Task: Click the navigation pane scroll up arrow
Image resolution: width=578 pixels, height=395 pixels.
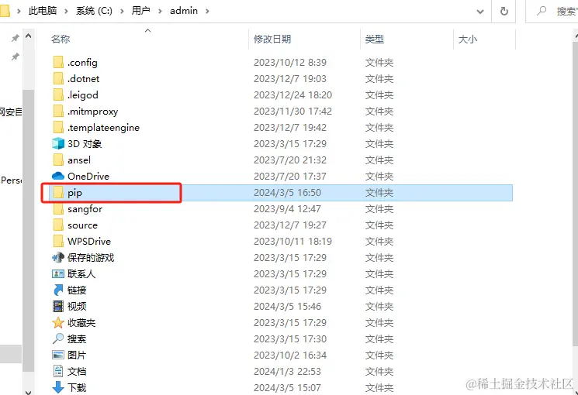Action: click(29, 36)
